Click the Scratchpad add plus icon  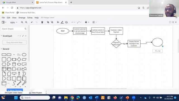[20, 36]
